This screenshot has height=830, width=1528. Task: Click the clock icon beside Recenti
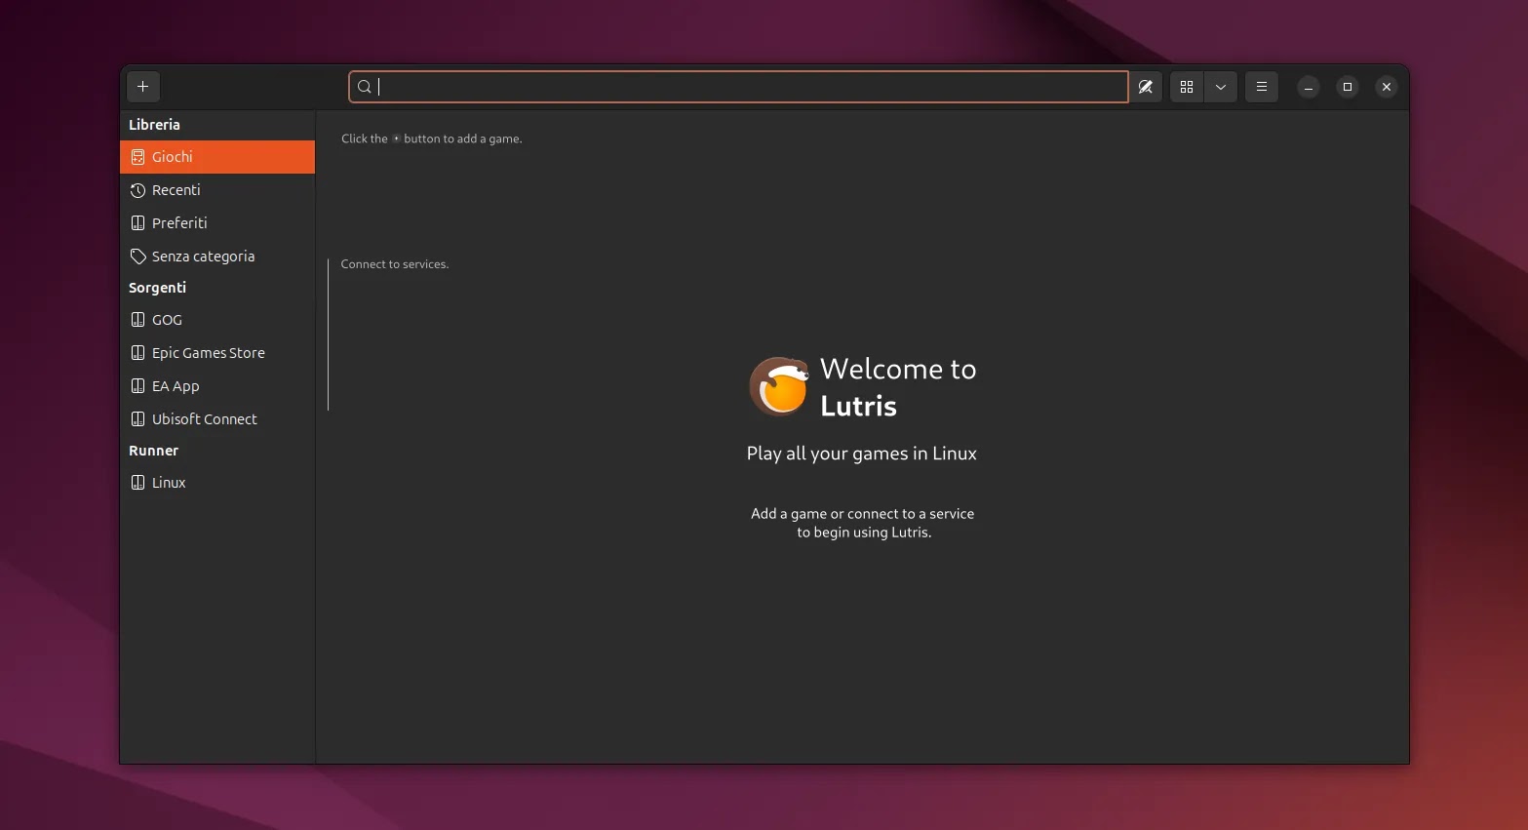137,190
